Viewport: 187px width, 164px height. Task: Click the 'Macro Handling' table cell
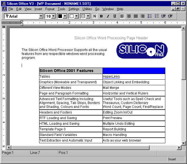tap(134, 135)
